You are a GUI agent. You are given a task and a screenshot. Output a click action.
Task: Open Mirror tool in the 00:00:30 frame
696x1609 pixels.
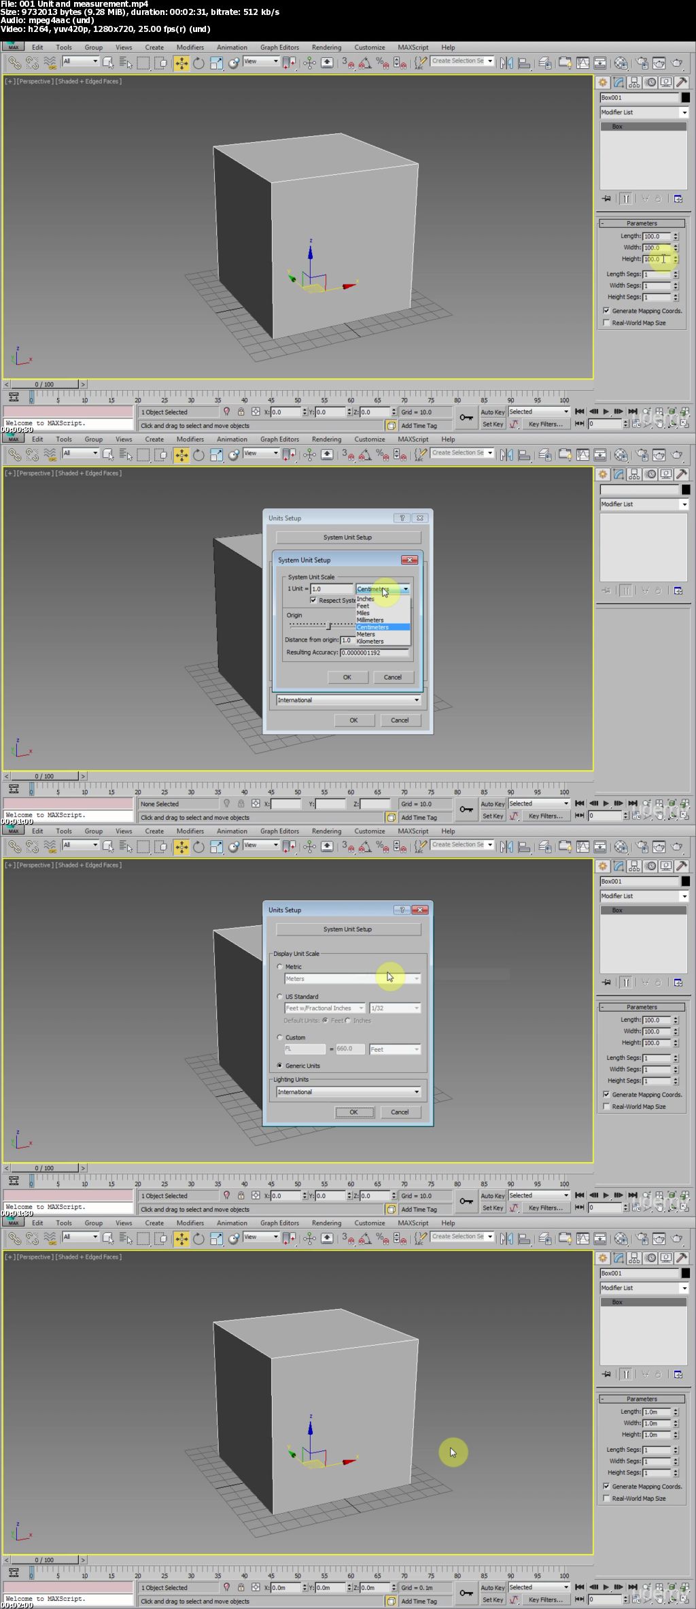click(x=506, y=63)
